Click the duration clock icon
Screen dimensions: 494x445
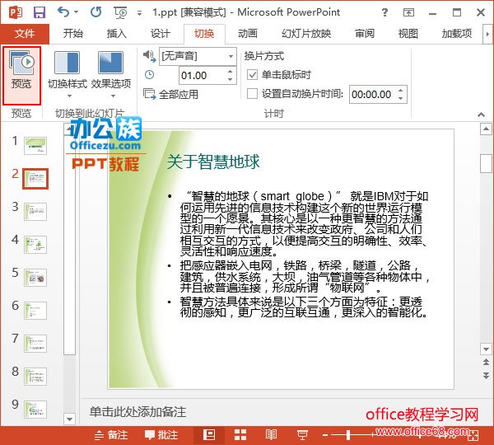tap(149, 75)
